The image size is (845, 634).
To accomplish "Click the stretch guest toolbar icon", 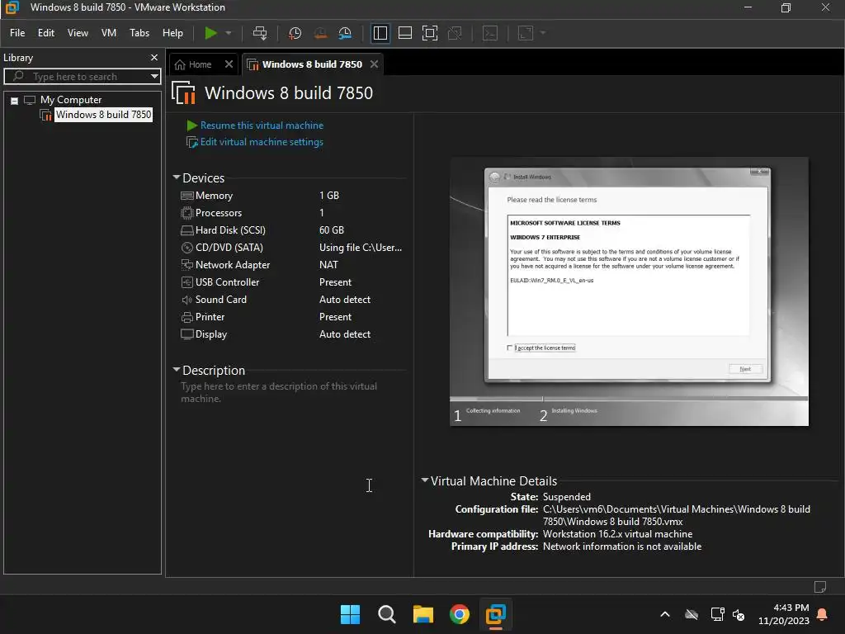I will pyautogui.click(x=526, y=33).
